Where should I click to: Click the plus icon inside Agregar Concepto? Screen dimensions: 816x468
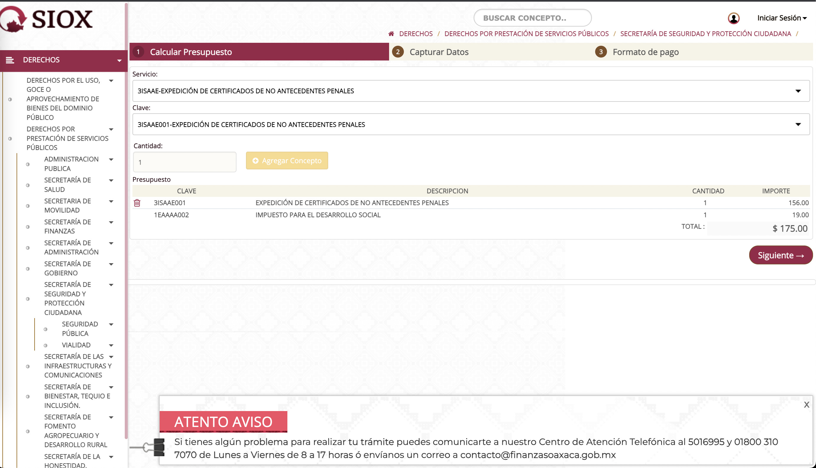[x=255, y=161]
